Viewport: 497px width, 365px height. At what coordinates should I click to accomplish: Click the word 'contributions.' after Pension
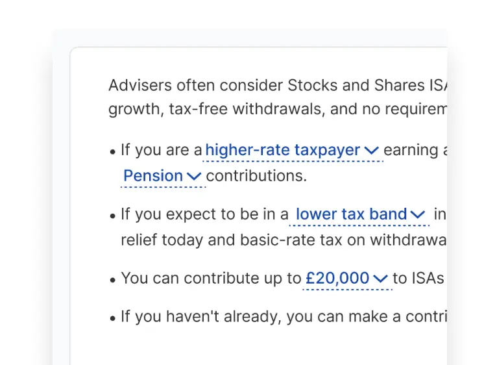click(x=256, y=176)
